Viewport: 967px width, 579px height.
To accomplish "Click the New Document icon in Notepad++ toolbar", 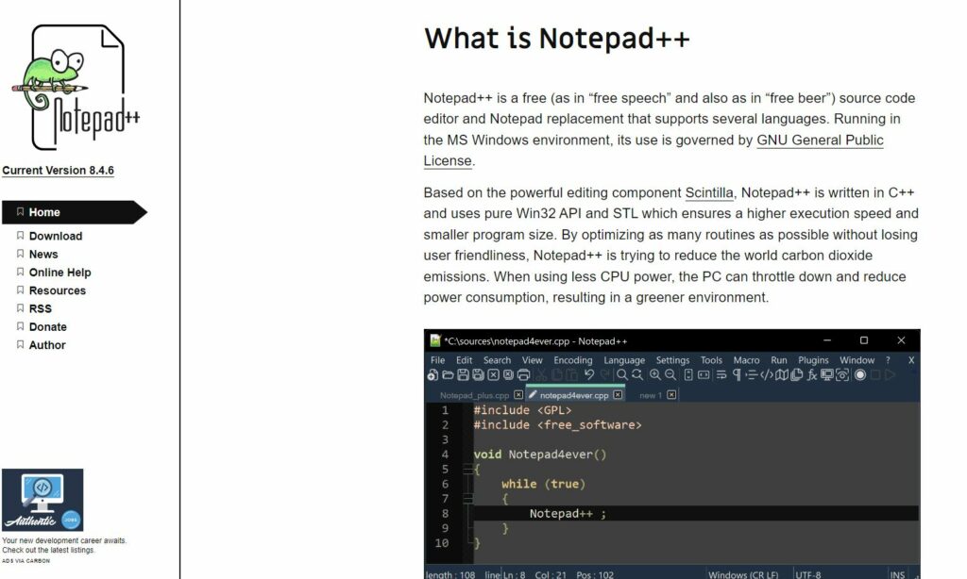I will (x=432, y=374).
